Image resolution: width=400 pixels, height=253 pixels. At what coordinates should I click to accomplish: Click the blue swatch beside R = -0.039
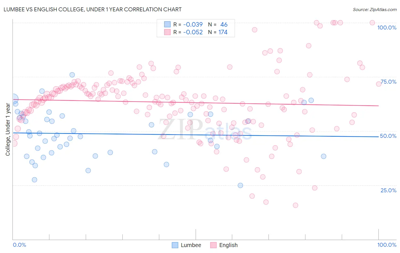[x=167, y=24]
